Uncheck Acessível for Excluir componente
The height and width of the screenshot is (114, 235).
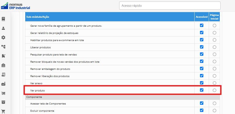pos(202,110)
